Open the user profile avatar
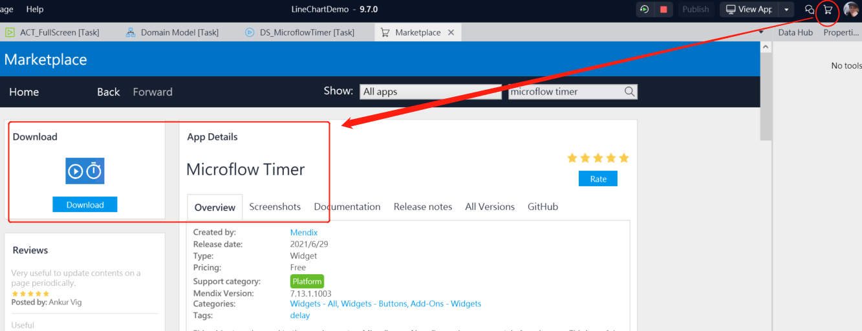Image resolution: width=862 pixels, height=331 pixels. pyautogui.click(x=851, y=10)
